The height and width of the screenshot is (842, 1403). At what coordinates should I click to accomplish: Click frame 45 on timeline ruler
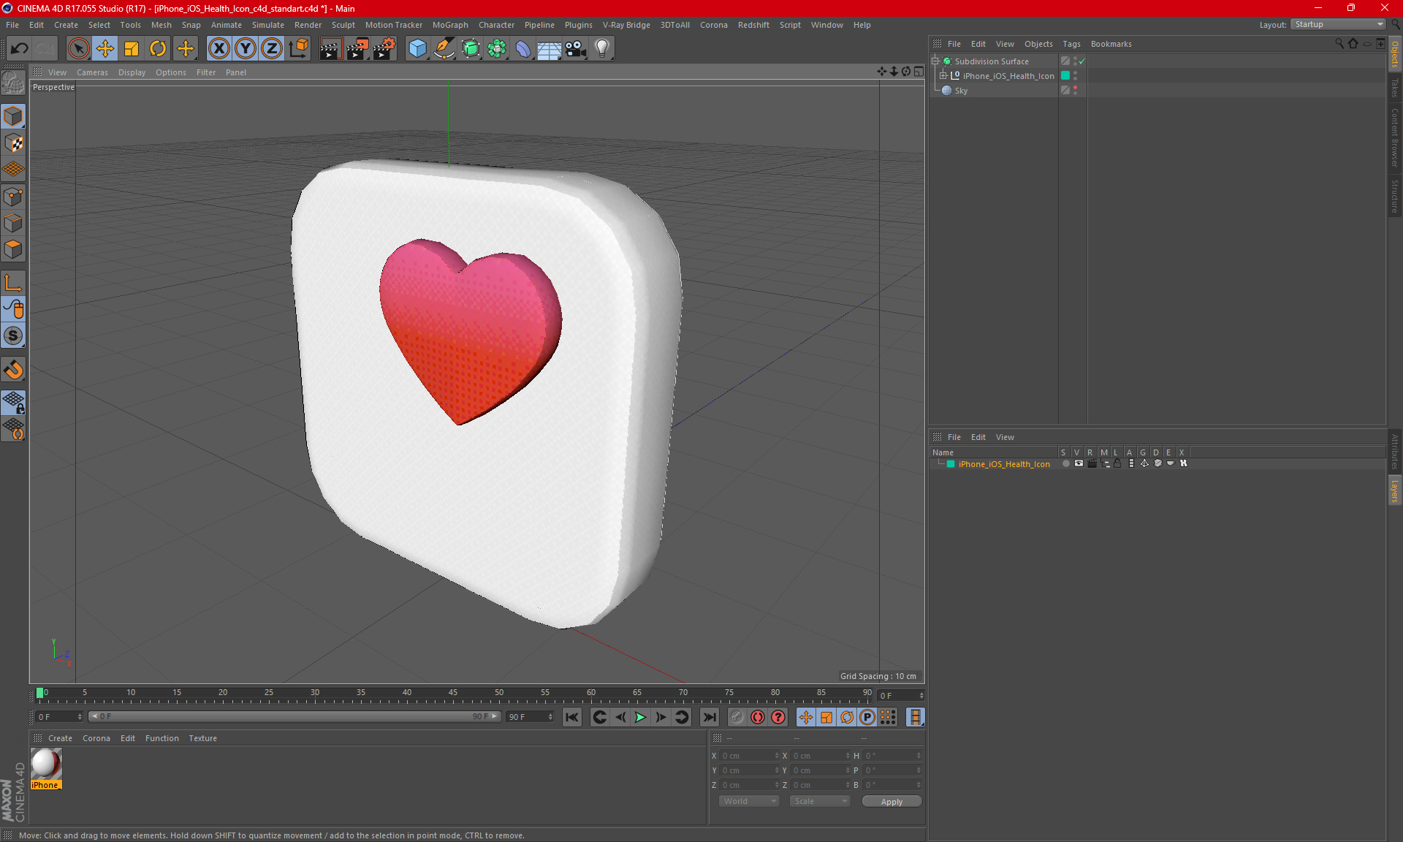[453, 693]
